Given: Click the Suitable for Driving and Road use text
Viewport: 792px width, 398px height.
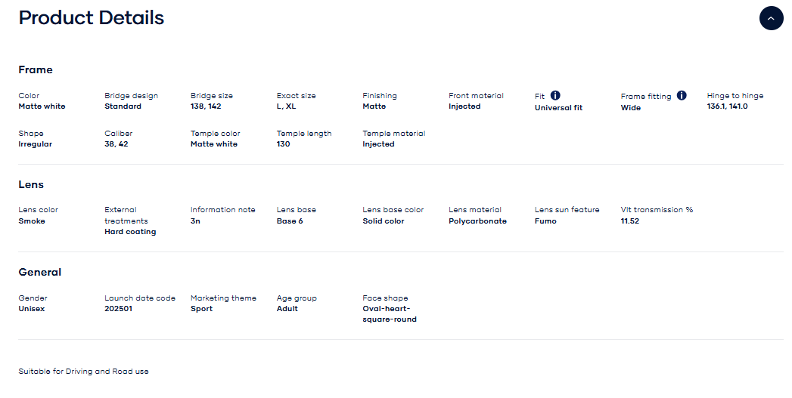Looking at the screenshot, I should click(83, 372).
